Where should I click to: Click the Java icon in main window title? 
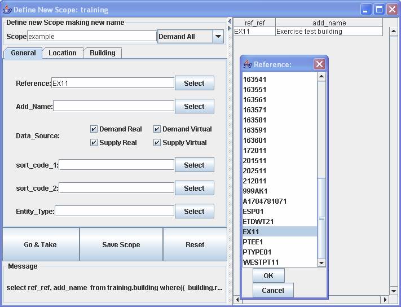(7, 10)
